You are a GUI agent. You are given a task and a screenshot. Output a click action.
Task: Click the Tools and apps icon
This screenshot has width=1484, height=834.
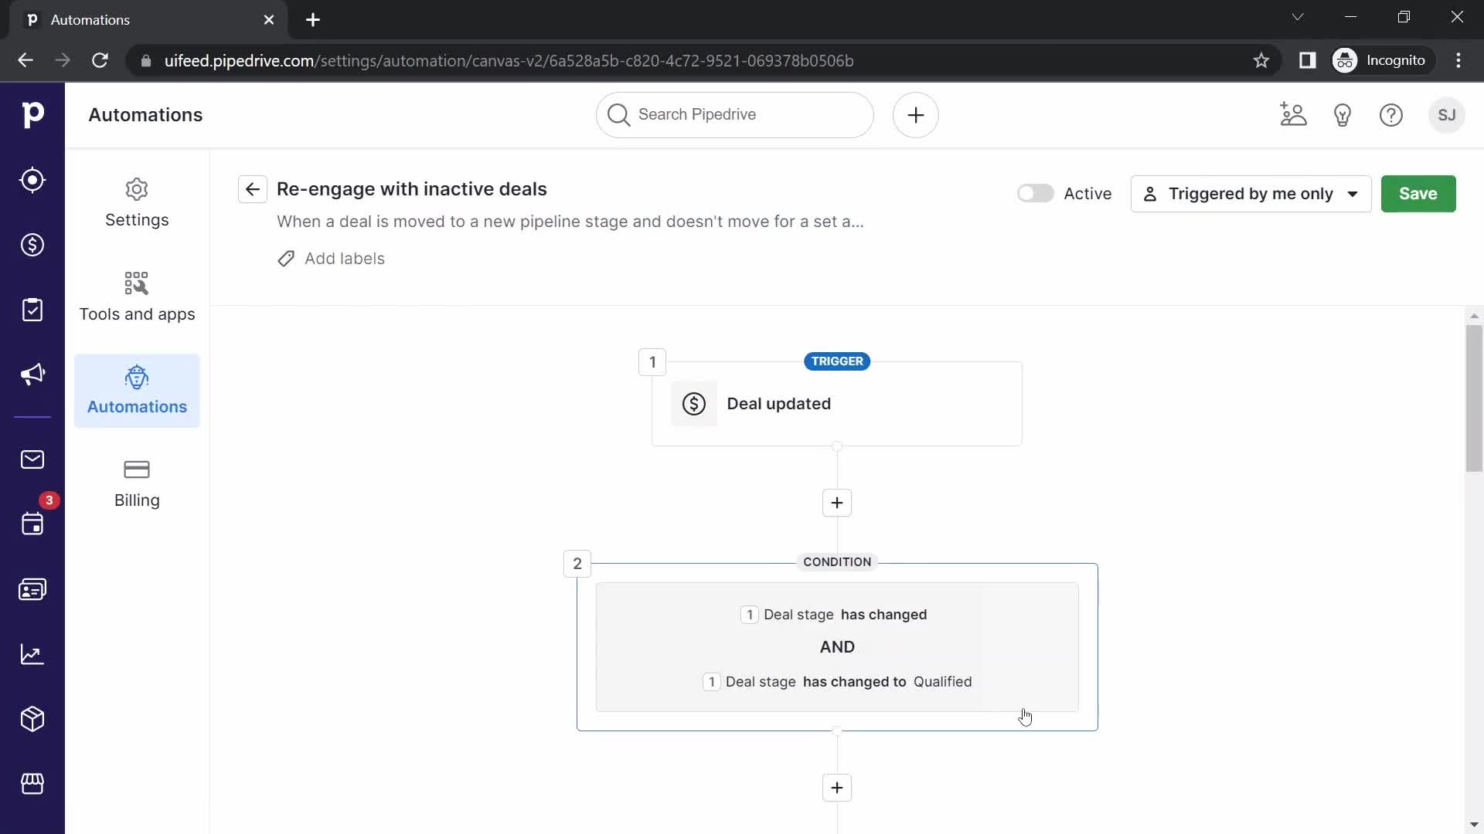[138, 283]
